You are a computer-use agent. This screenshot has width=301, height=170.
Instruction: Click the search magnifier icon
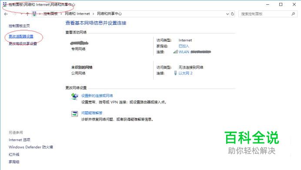tap(293, 14)
